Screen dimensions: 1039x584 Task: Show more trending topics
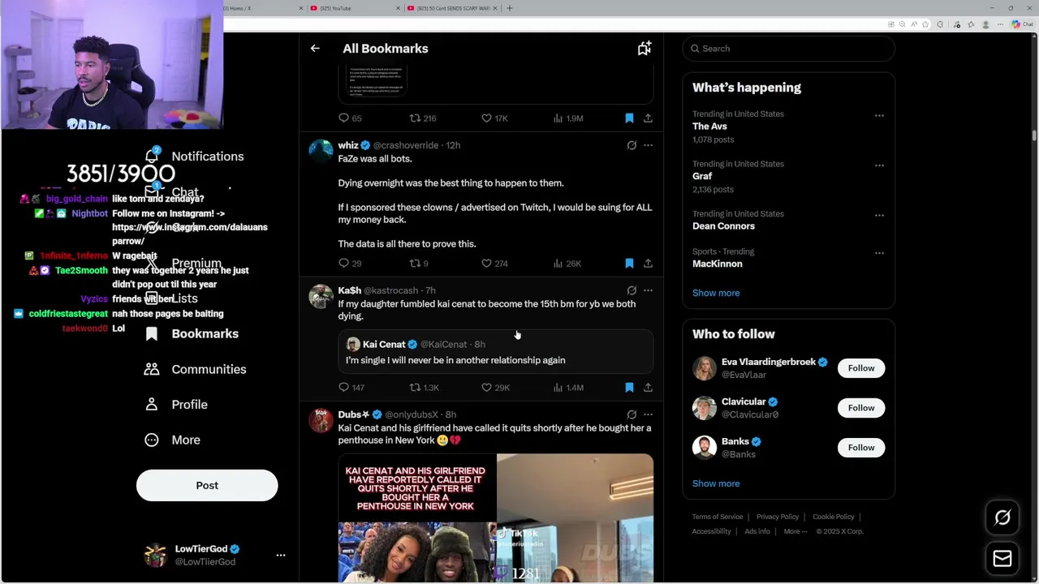[x=716, y=293]
